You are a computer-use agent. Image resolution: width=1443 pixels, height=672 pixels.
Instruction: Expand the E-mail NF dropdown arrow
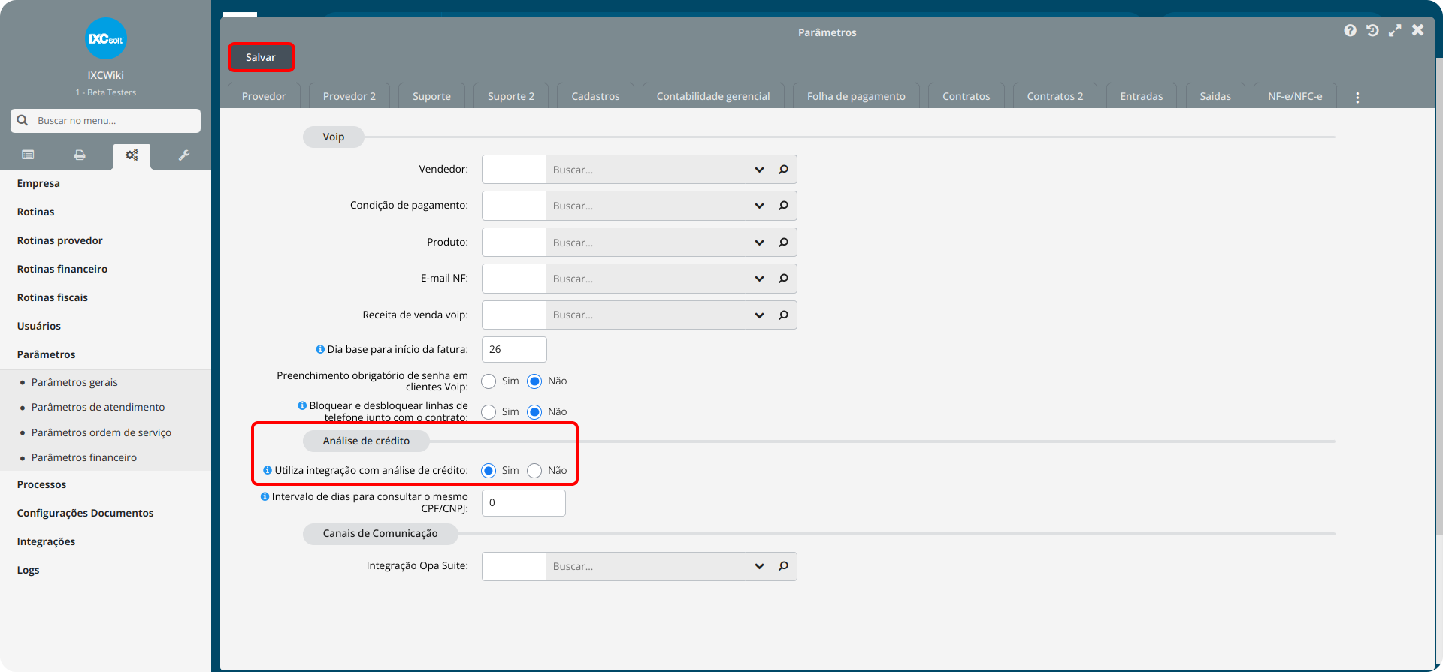coord(759,279)
